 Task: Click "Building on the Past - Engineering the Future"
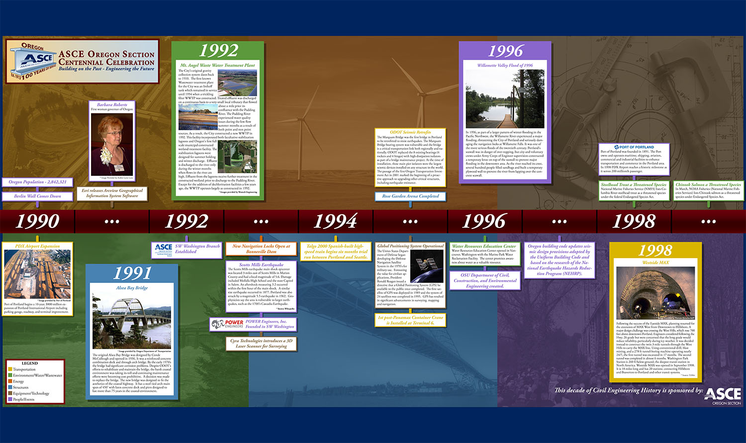coord(106,69)
